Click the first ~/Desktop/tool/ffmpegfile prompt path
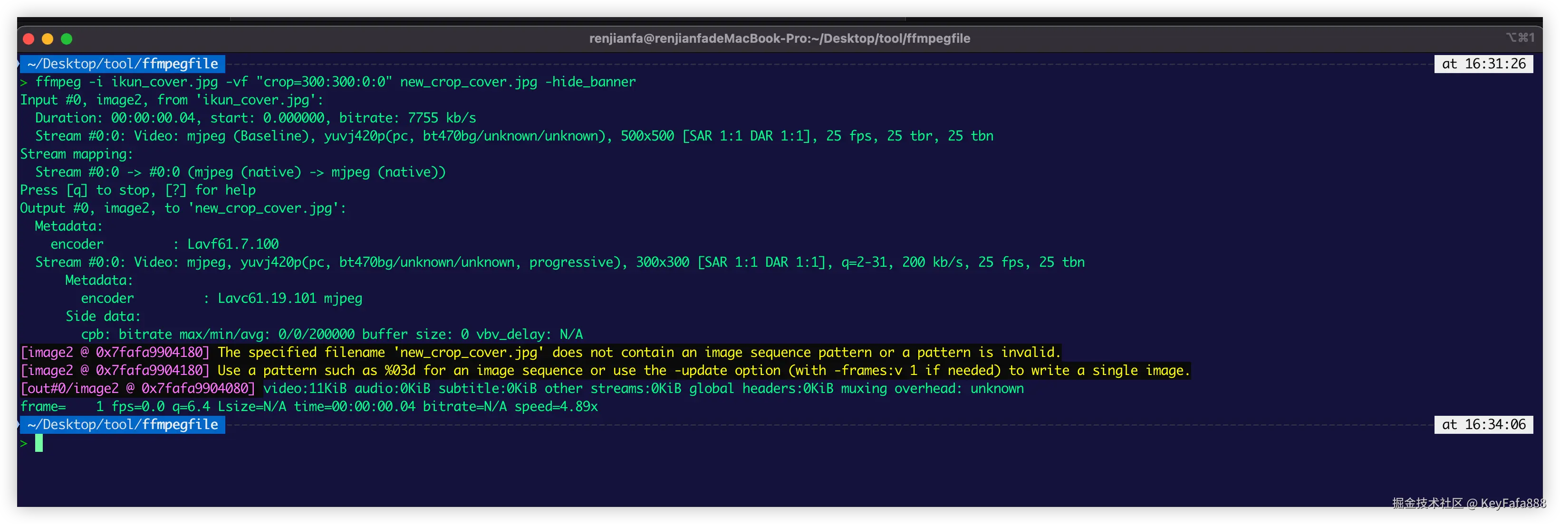Viewport: 1560px width, 524px height. click(122, 64)
